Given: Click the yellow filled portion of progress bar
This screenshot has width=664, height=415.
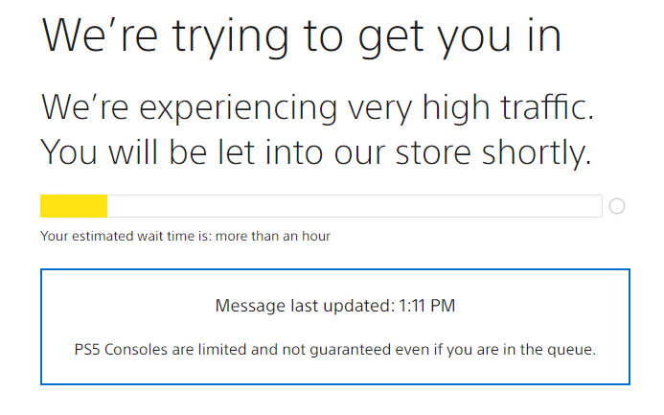Looking at the screenshot, I should (x=74, y=206).
